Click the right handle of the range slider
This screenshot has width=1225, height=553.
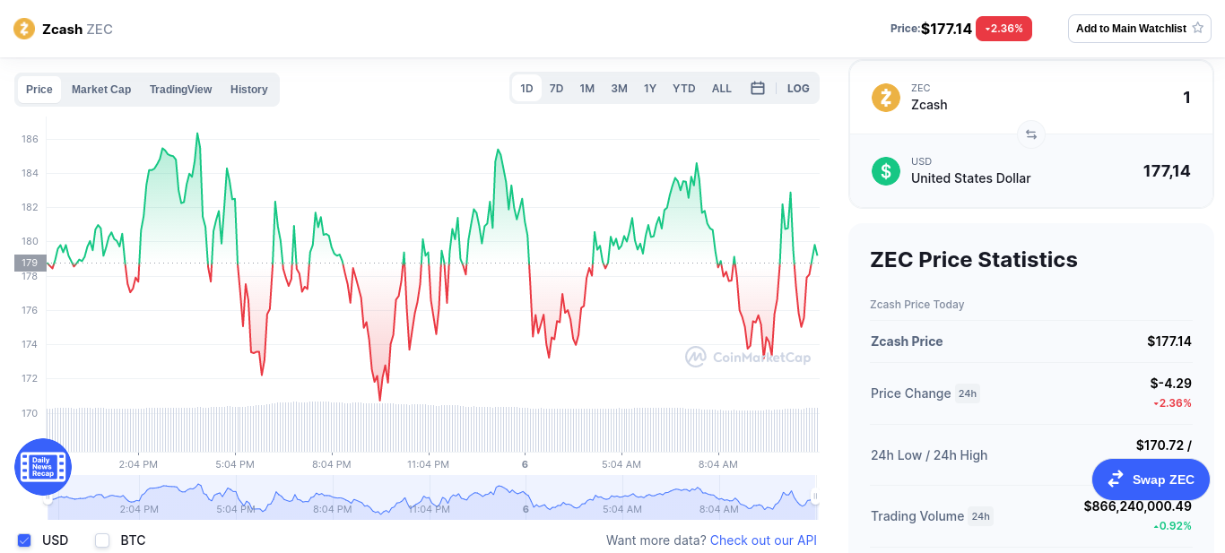pyautogui.click(x=815, y=496)
